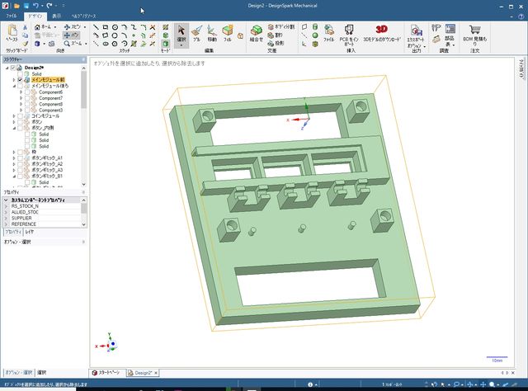Pick the Rectangle sketch tool
The image size is (528, 391).
(x=106, y=27)
